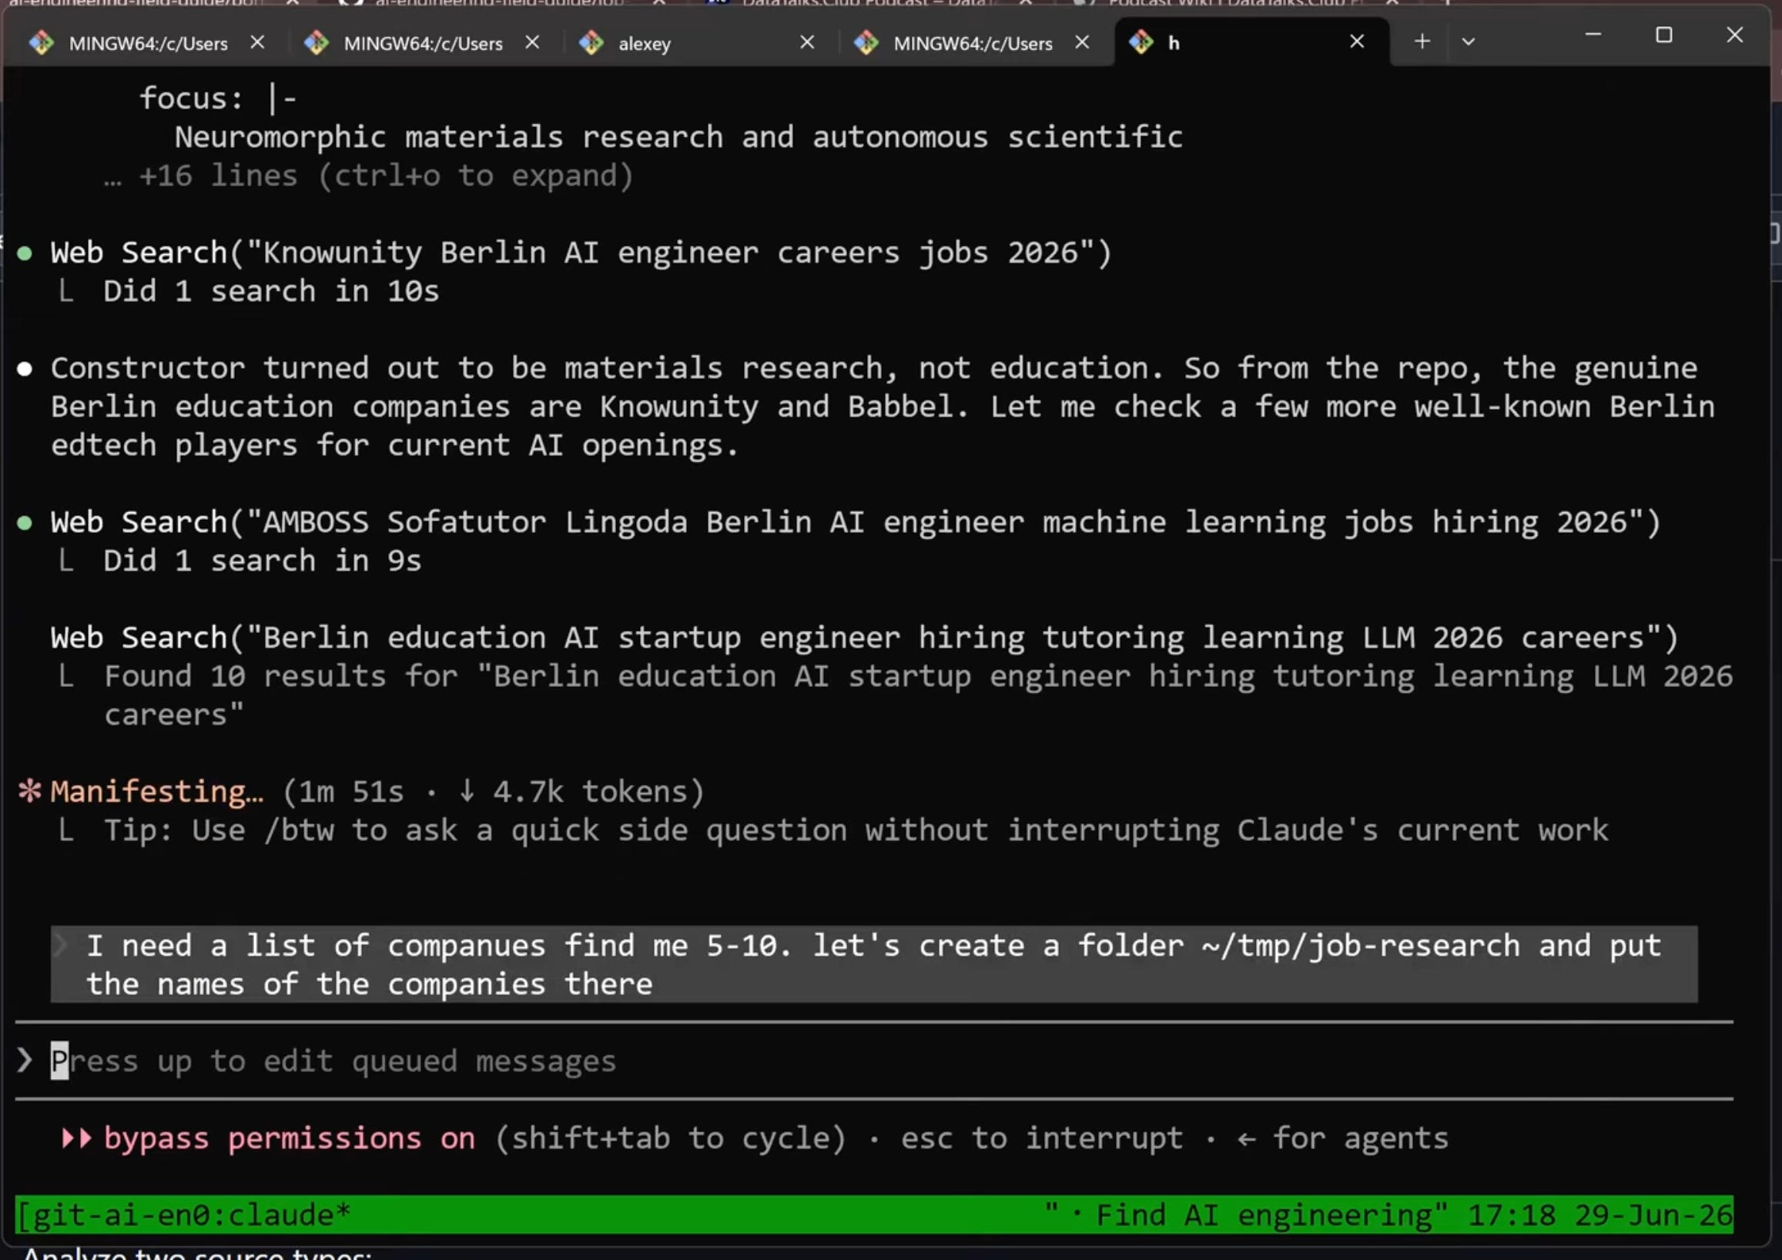
Task: Click the Git Bash icon on the h tab
Action: (1141, 42)
